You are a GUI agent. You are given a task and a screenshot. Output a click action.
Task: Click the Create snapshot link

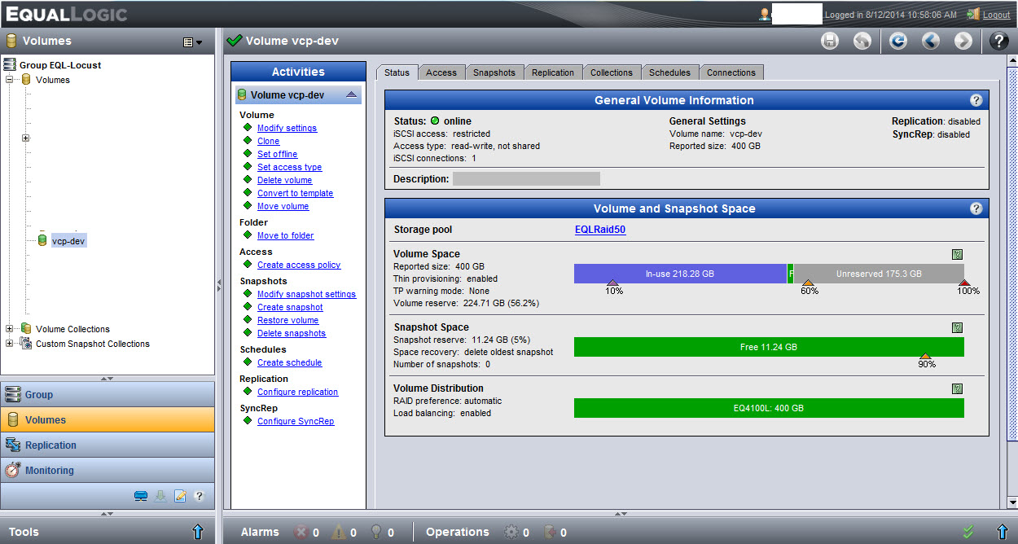(290, 307)
